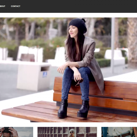
Task: Click the sunglasses in the woman's hand
Action: point(79,82)
